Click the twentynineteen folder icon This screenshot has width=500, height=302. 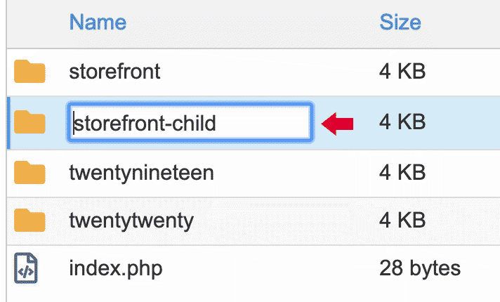pyautogui.click(x=29, y=172)
